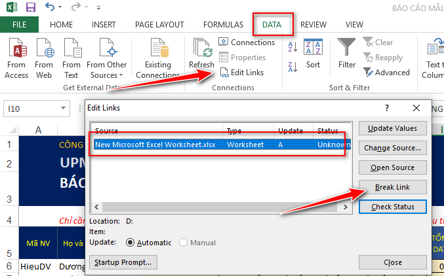Click the Excel application icon
The width and height of the screenshot is (444, 276).
[x=12, y=7]
